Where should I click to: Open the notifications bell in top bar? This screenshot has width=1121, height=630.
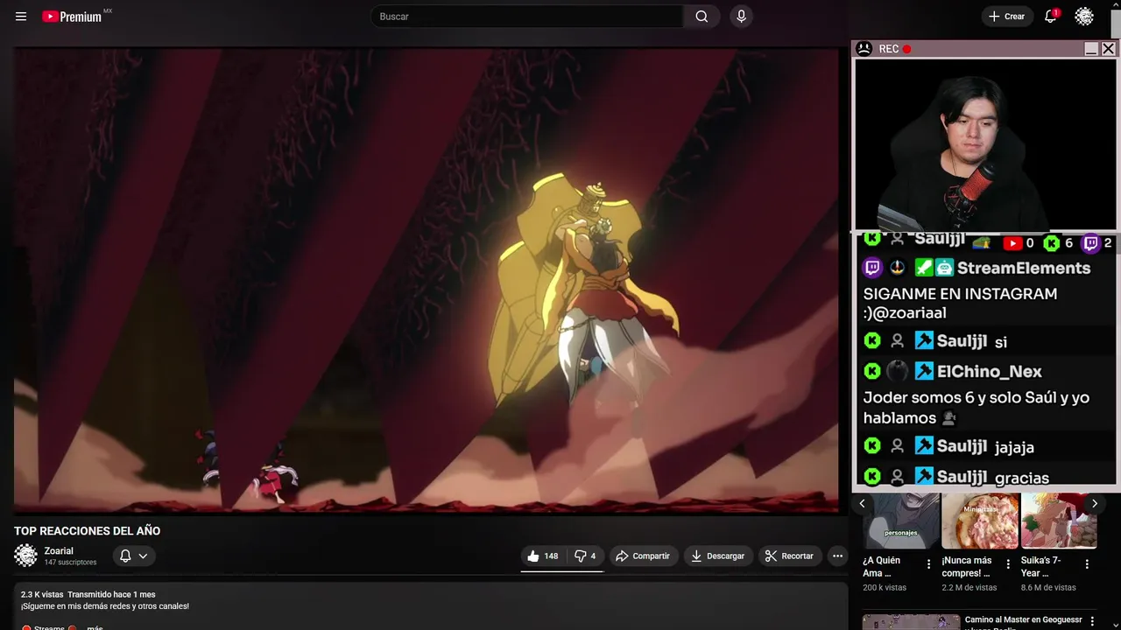1051,17
